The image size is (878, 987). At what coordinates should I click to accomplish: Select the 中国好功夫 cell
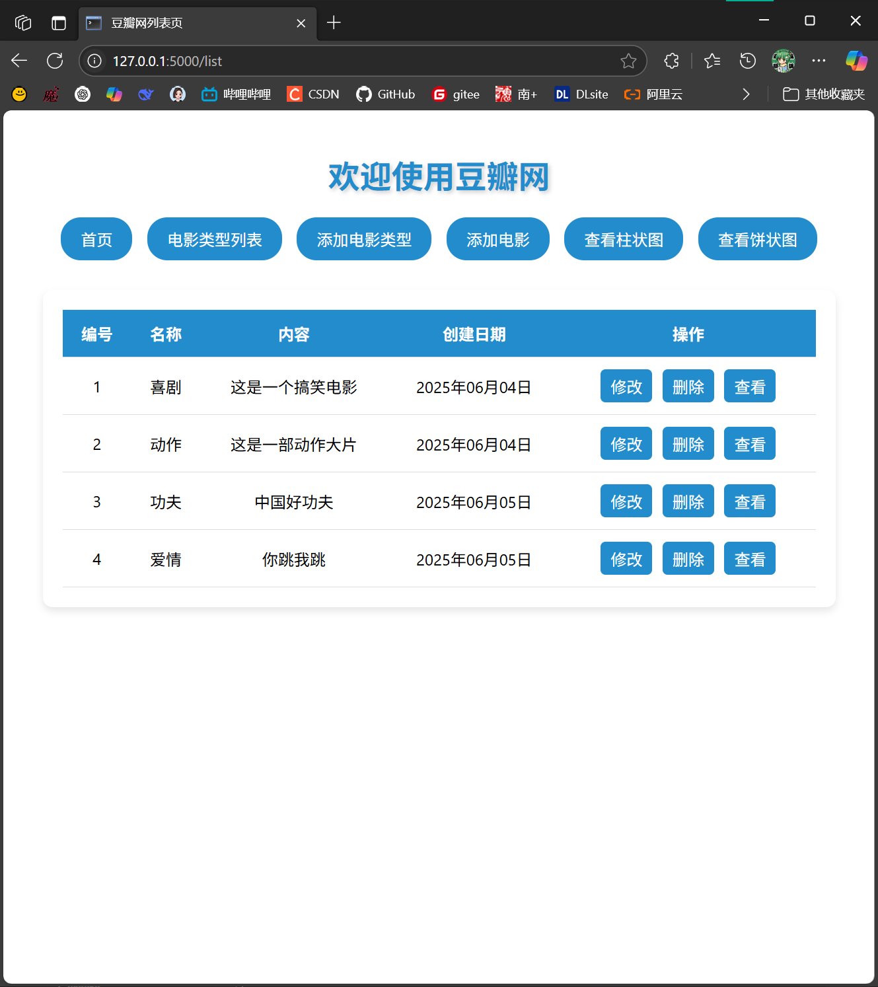pos(294,502)
